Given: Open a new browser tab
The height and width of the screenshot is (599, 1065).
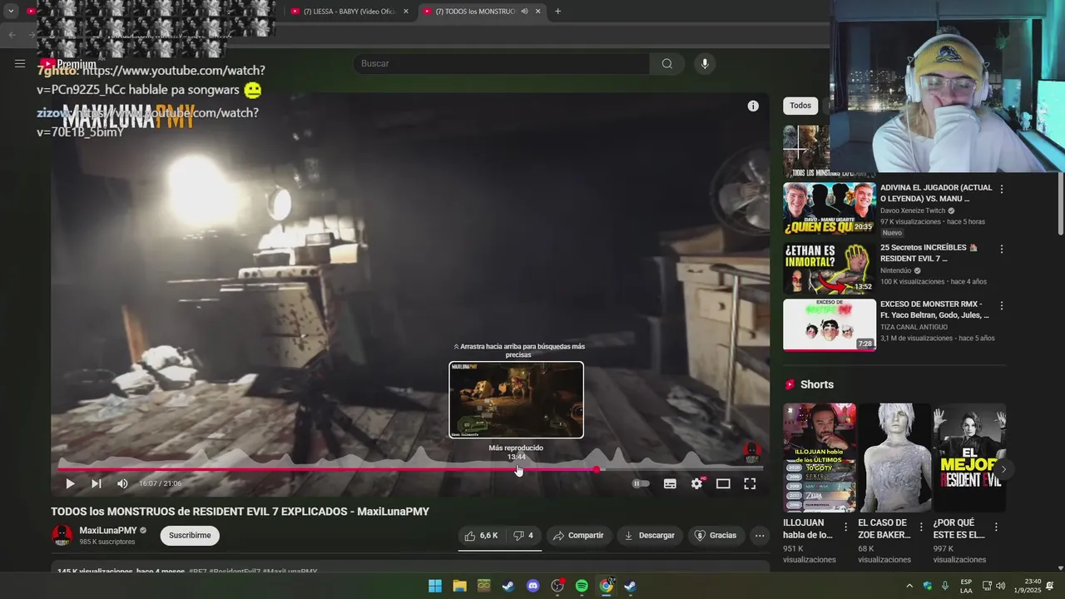Looking at the screenshot, I should coord(557,12).
